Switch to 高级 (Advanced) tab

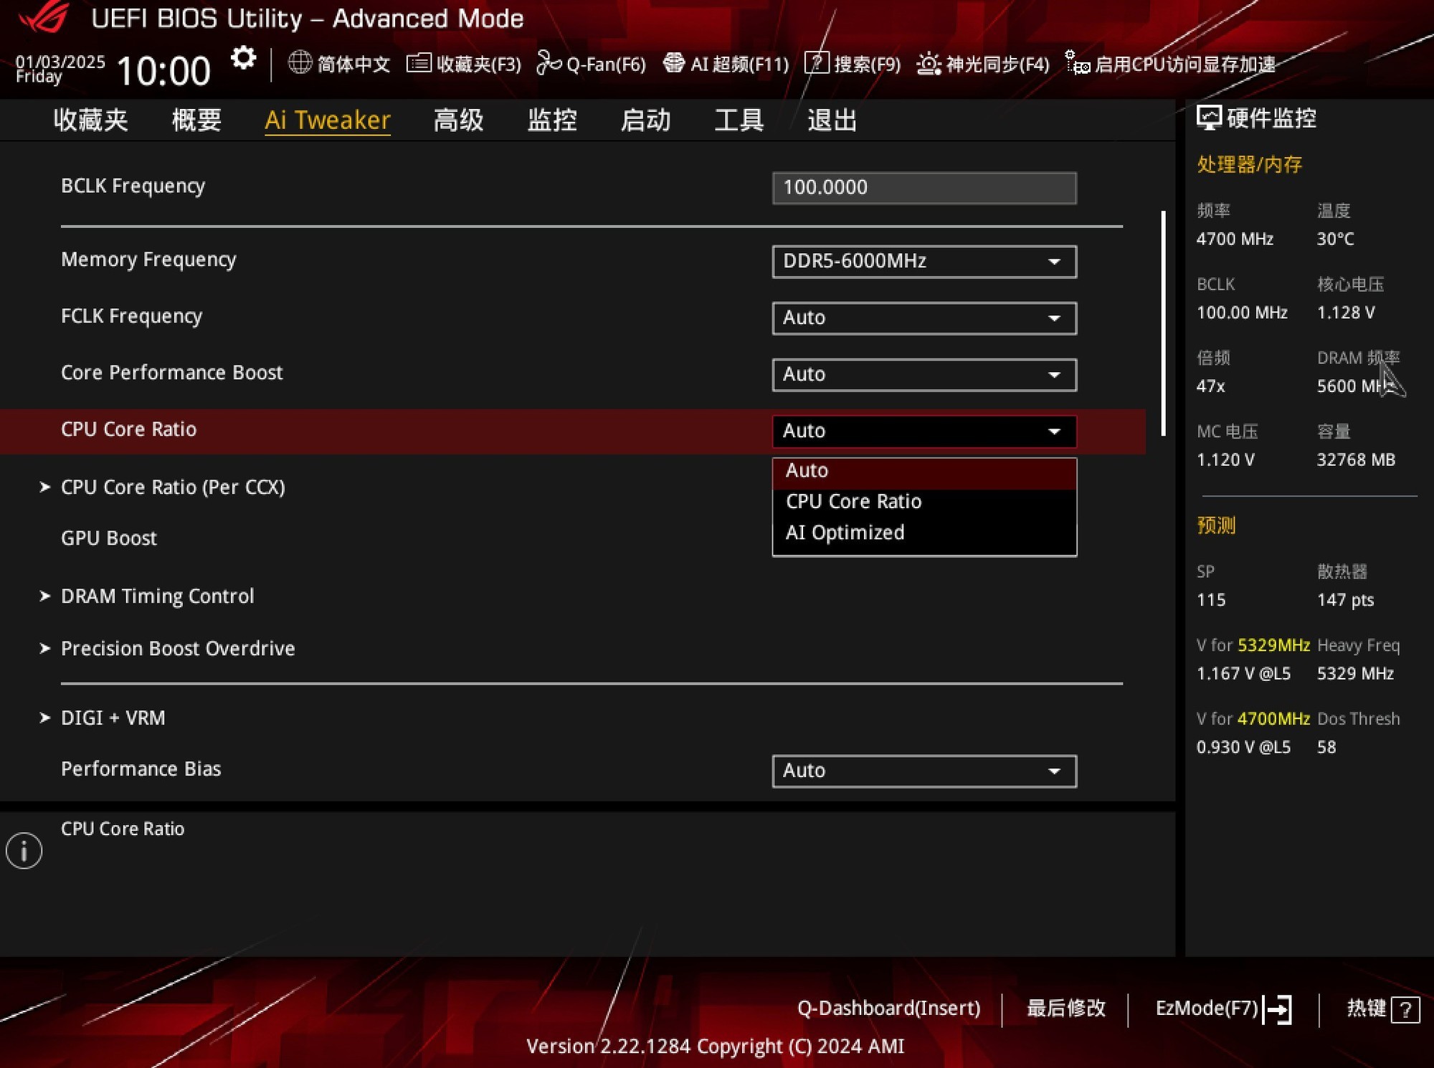coord(457,121)
